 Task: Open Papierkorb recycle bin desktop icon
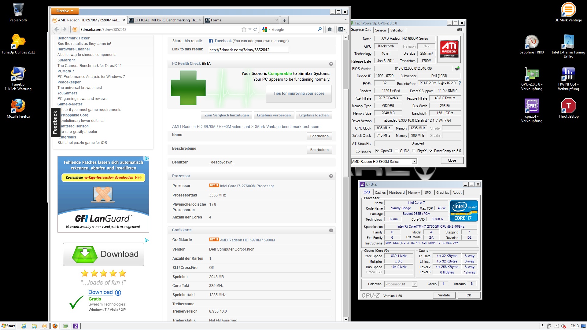coord(18,12)
